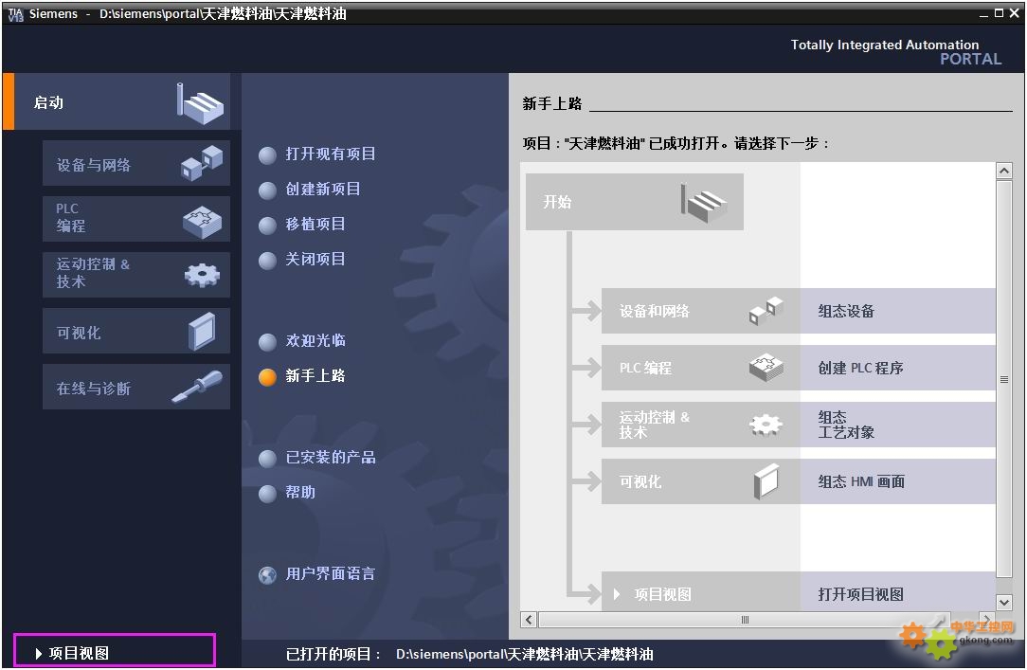The image size is (1027, 670).
Task: Click the TIA logo icon in title bar
Action: (x=16, y=14)
